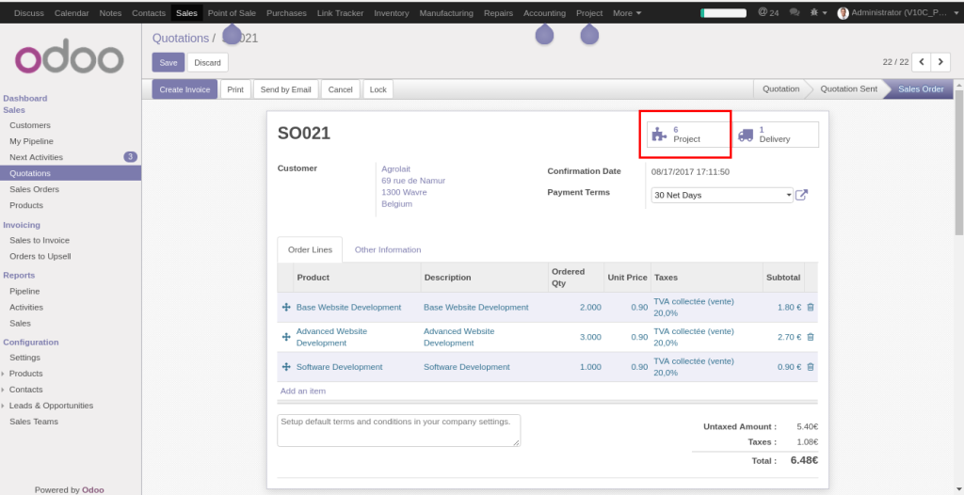Open Sales Teams in sidebar
Image resolution: width=964 pixels, height=495 pixels.
34,422
